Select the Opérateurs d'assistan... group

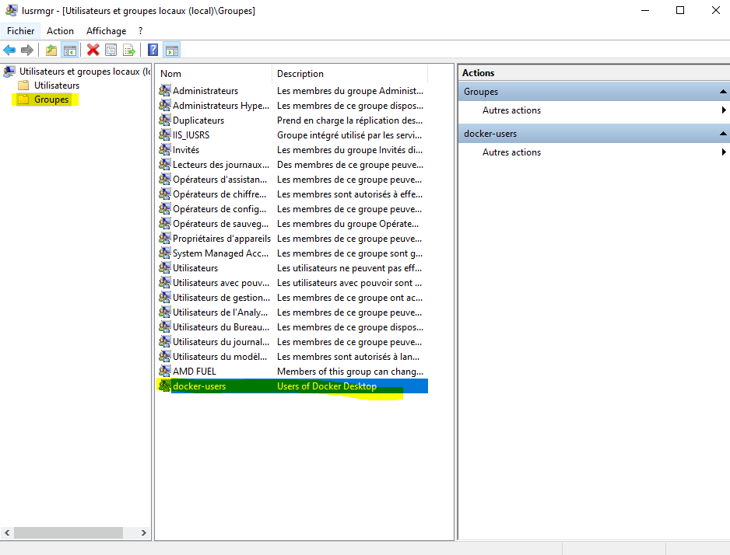pyautogui.click(x=219, y=179)
